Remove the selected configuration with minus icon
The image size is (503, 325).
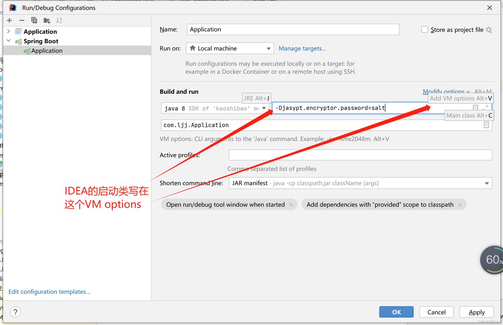click(x=22, y=20)
